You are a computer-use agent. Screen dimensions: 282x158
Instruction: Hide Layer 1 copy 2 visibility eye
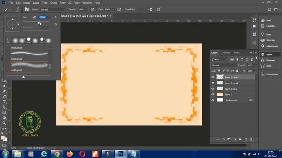pyautogui.click(x=213, y=83)
